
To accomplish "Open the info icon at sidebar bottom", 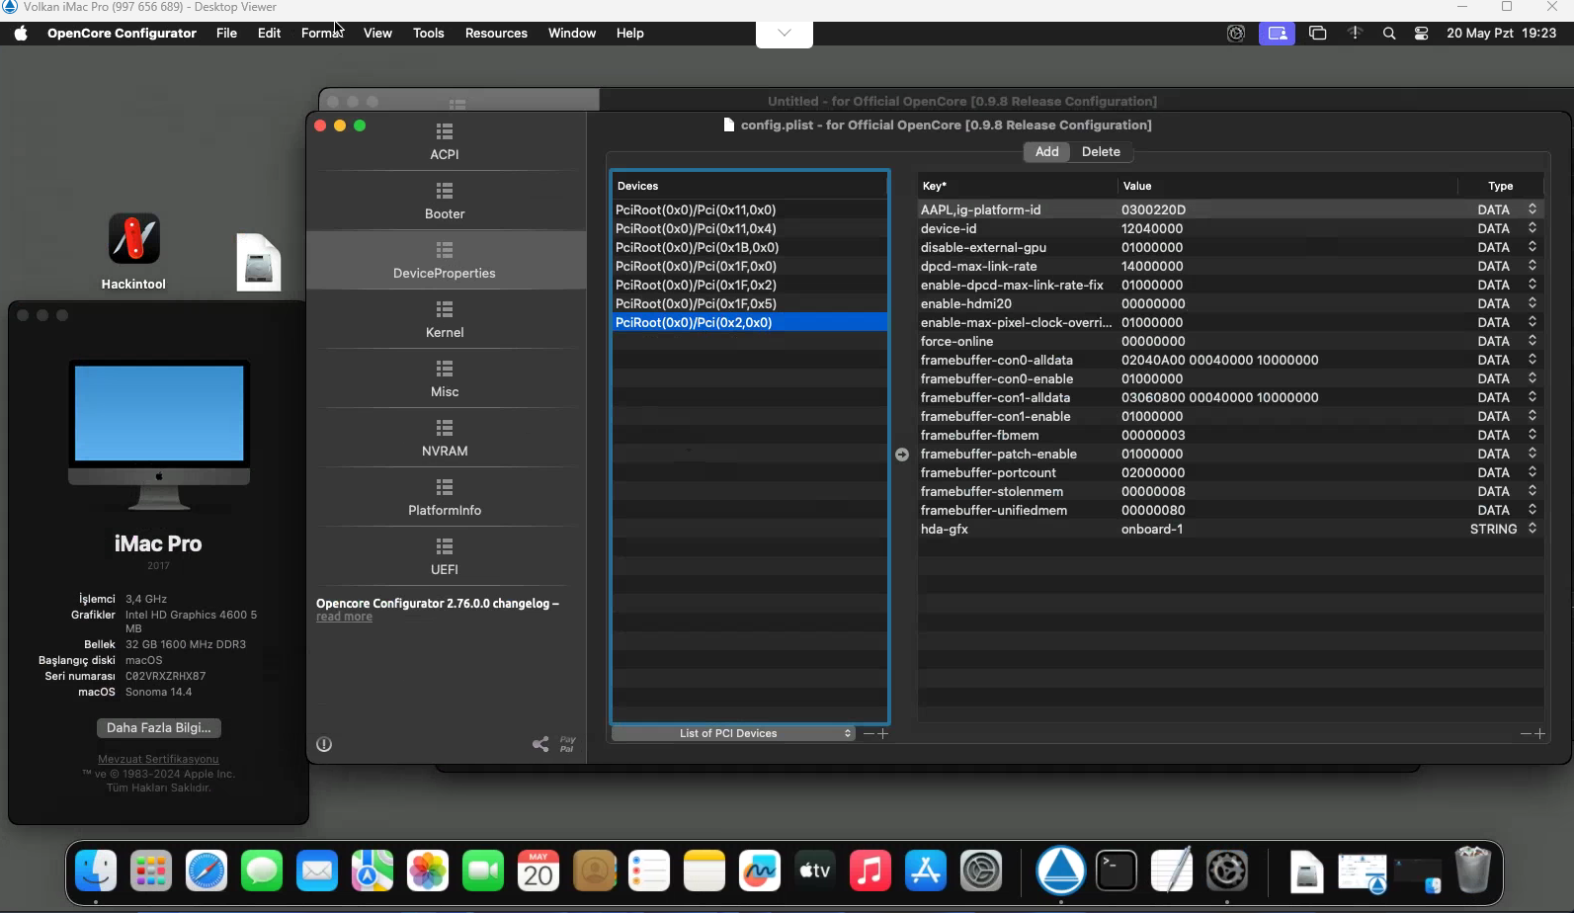I will [x=324, y=744].
